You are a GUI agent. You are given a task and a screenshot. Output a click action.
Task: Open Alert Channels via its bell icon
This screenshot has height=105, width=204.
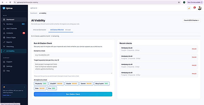coord(4,29)
